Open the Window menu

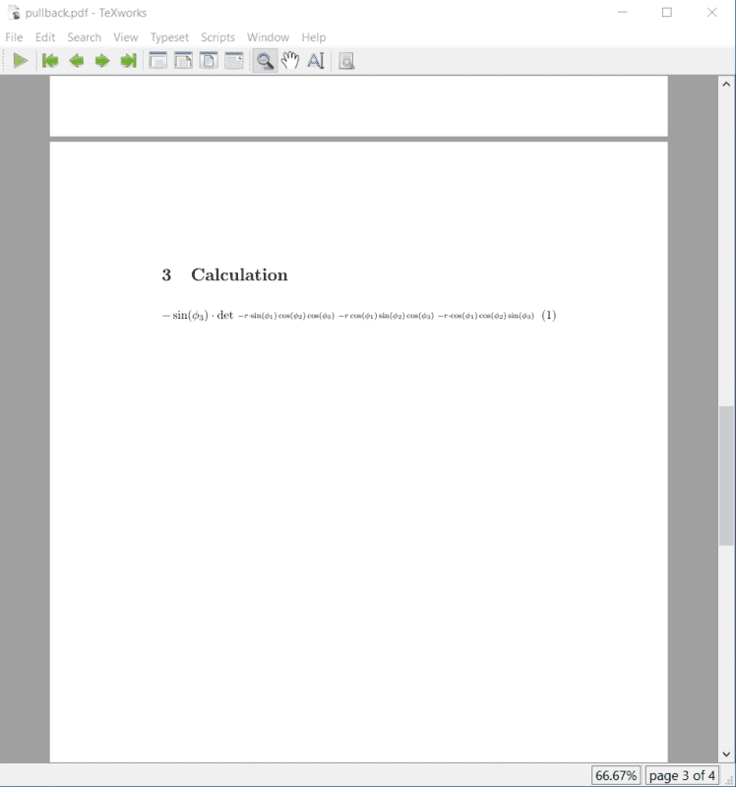pyautogui.click(x=268, y=37)
